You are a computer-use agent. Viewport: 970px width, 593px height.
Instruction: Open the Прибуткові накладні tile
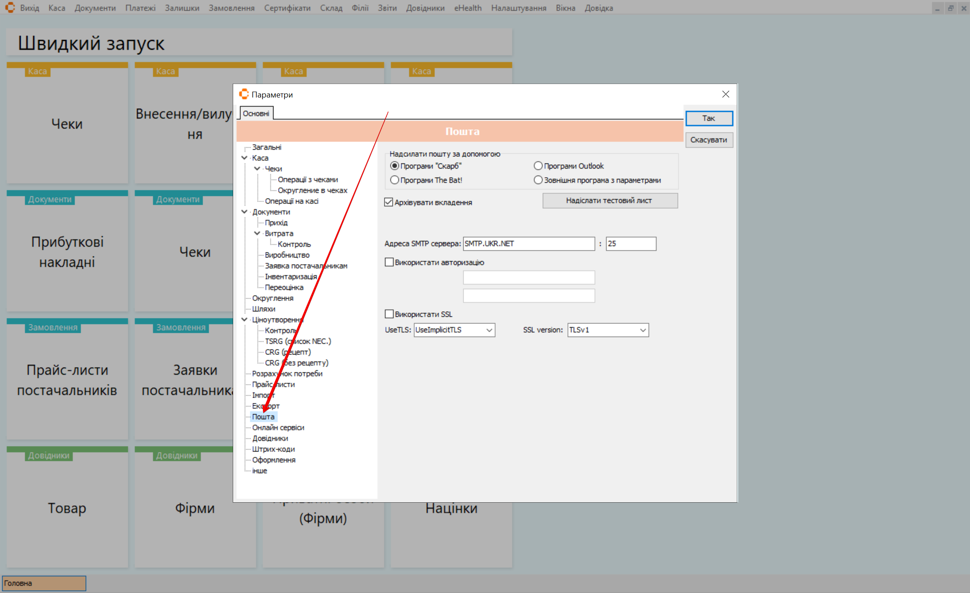(67, 252)
